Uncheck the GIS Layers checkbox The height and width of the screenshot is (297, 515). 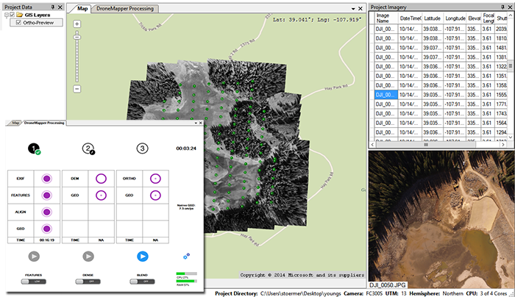(13, 15)
